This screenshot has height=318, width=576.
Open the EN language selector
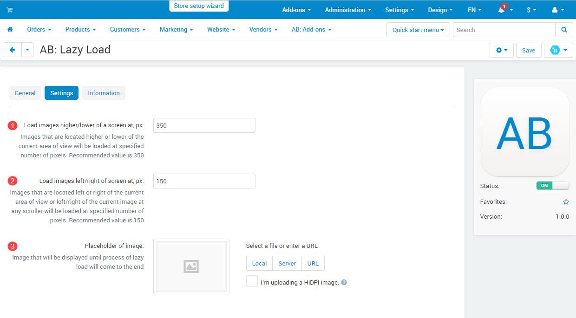[474, 10]
